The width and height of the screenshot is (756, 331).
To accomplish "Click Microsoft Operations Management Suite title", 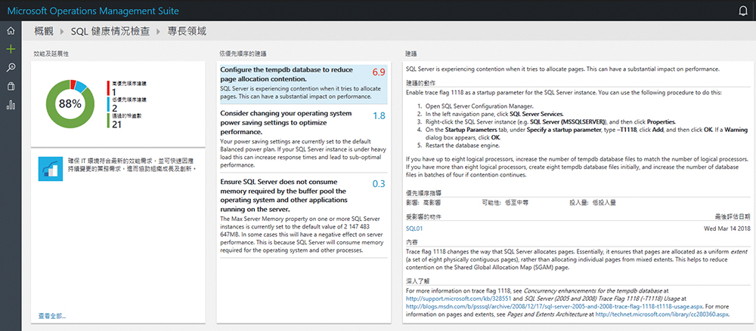I will 93,11.
